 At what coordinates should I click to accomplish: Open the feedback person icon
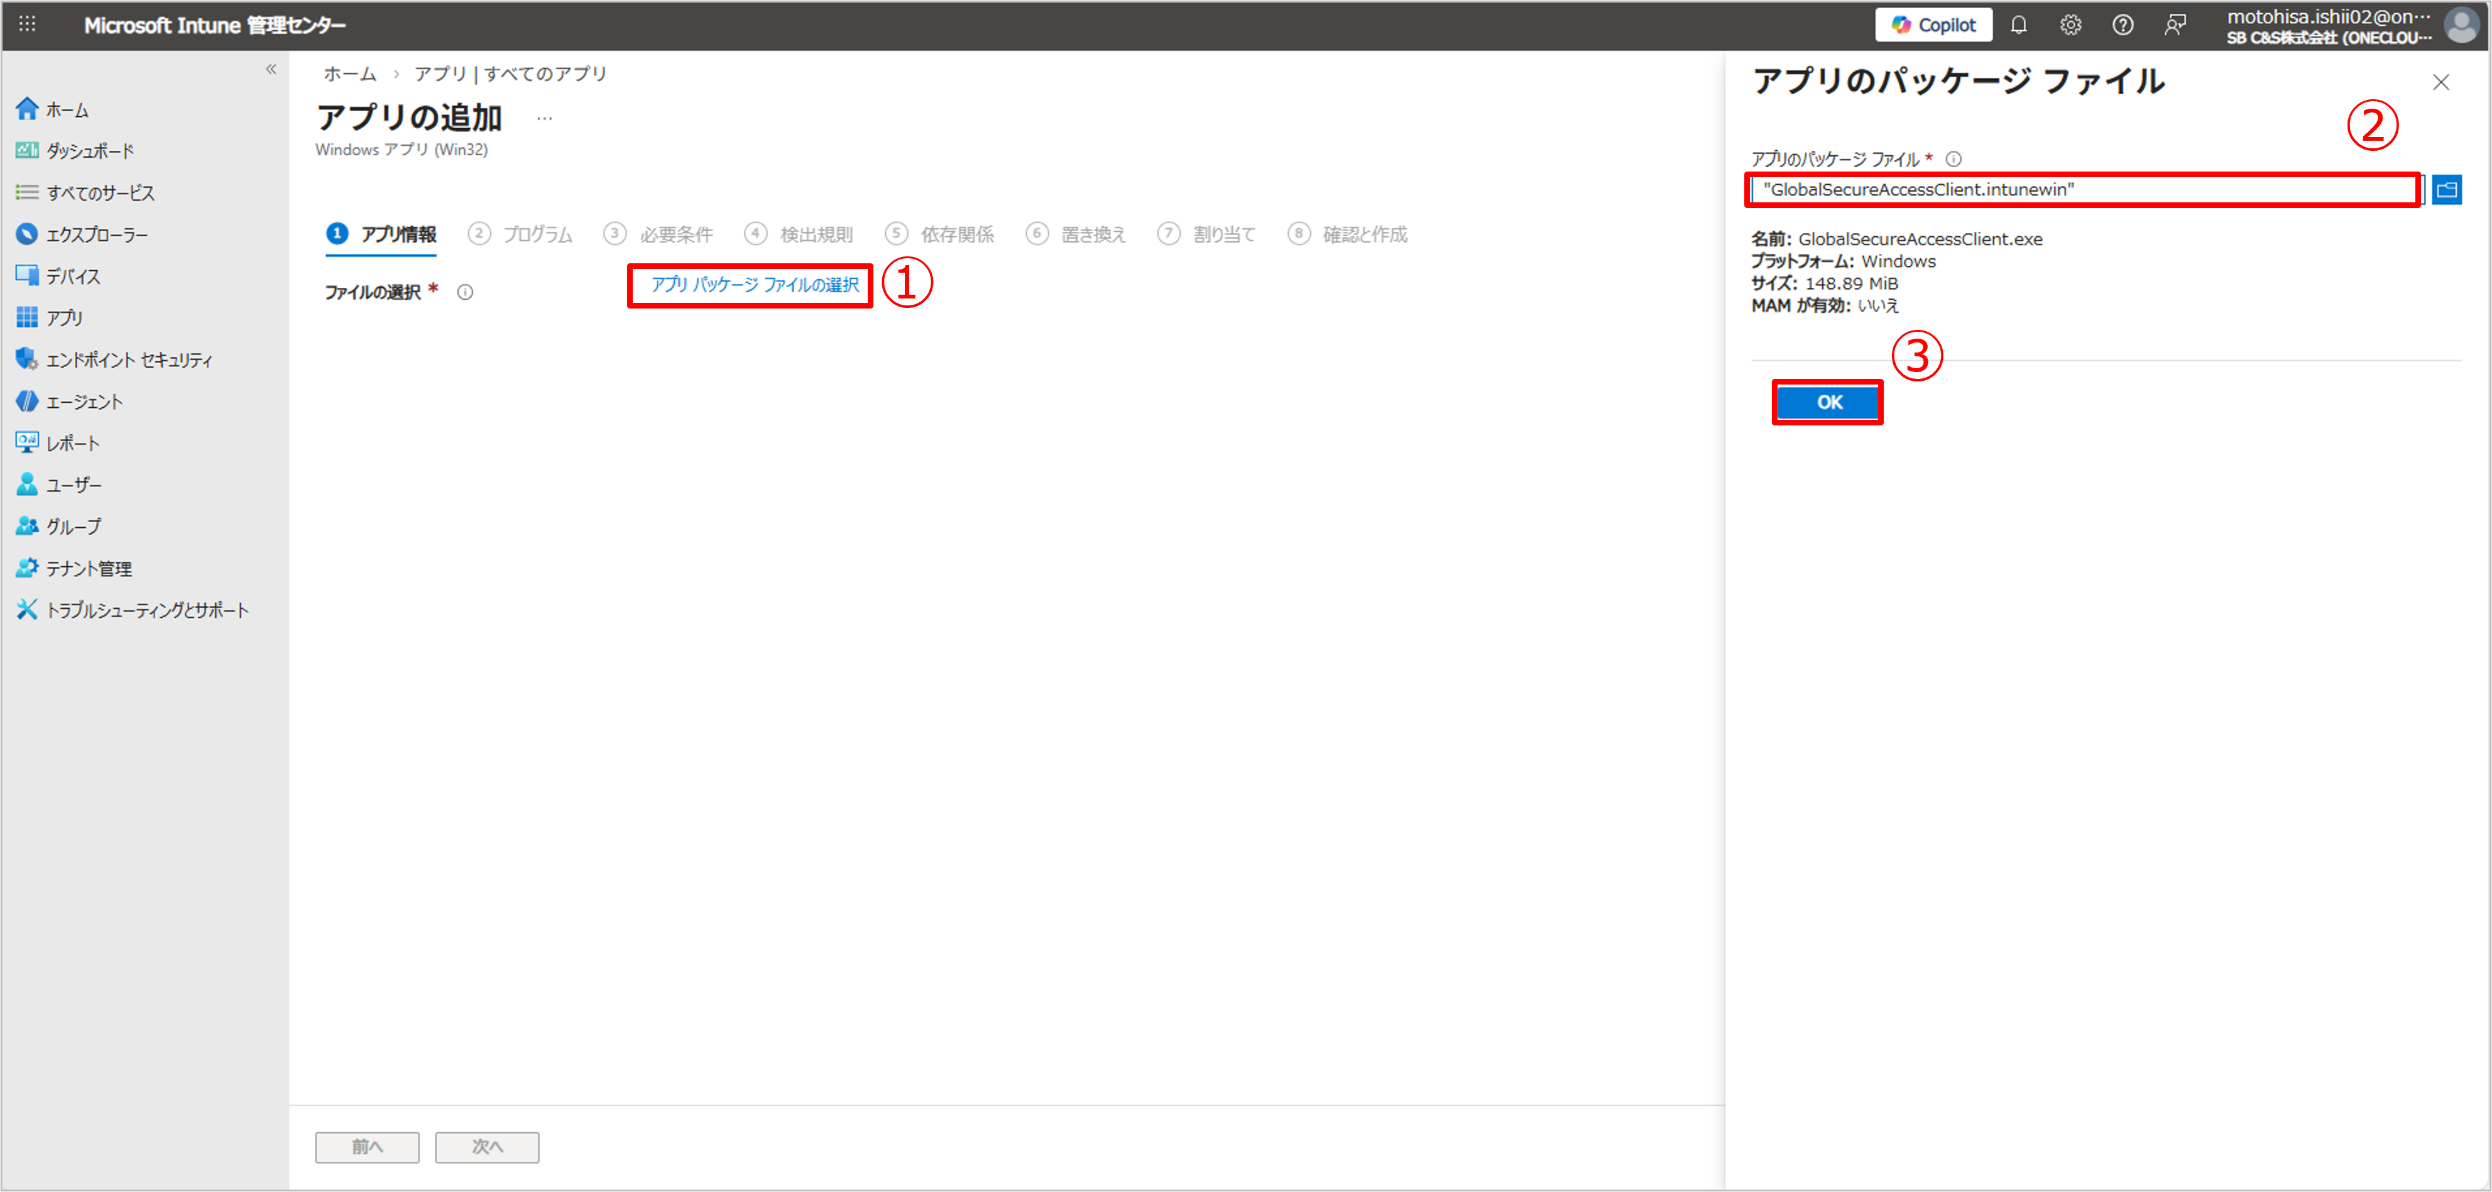(2175, 25)
